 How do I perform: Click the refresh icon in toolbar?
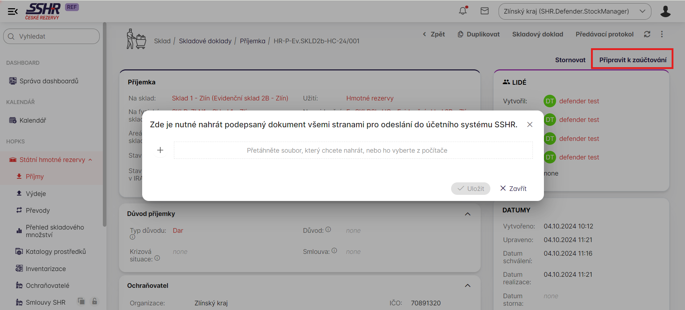(x=647, y=34)
